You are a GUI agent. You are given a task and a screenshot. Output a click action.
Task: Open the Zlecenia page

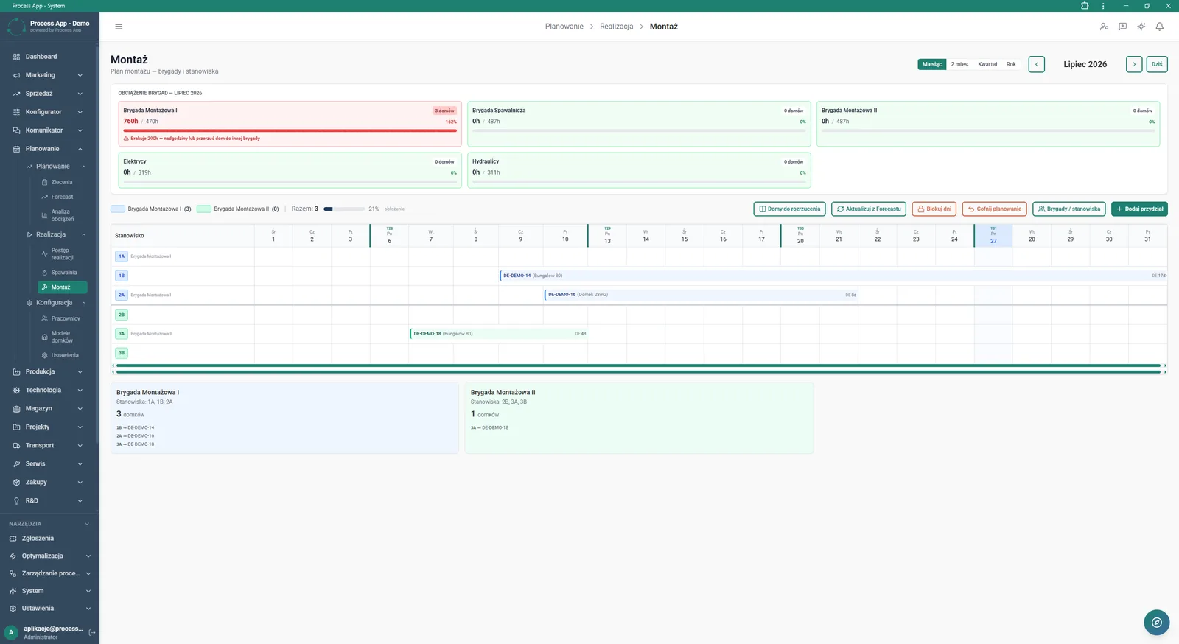[x=62, y=182]
